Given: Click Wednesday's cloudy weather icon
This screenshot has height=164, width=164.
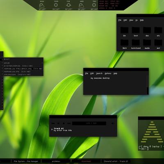Looking at the screenshot, I should [81, 5].
